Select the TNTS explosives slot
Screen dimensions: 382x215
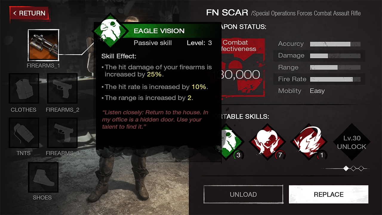24,133
